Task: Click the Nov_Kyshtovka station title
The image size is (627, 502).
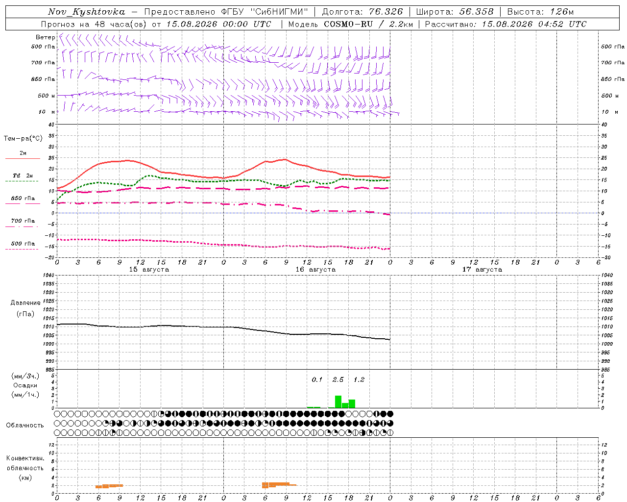Action: [87, 12]
